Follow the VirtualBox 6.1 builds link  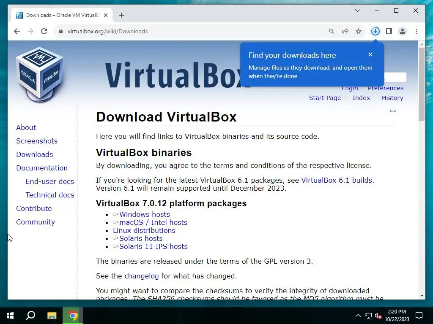[337, 180]
